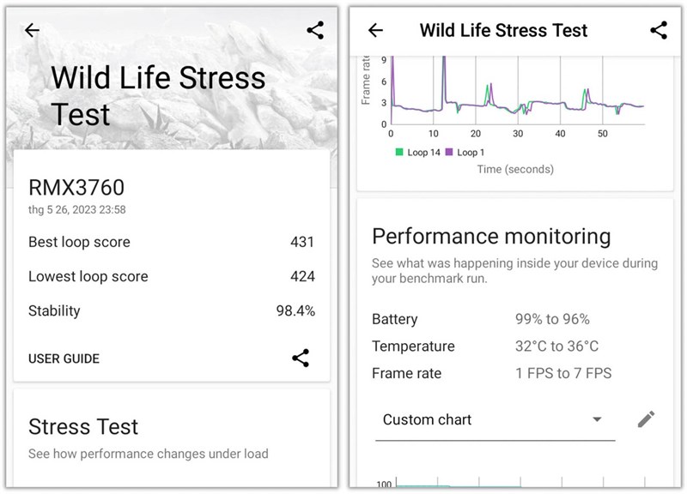Tap share icon at top of left screen
687x494 pixels.
[x=315, y=31]
